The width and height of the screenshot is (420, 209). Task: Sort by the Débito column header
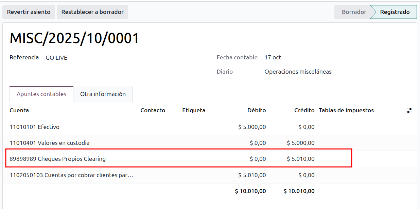click(256, 110)
